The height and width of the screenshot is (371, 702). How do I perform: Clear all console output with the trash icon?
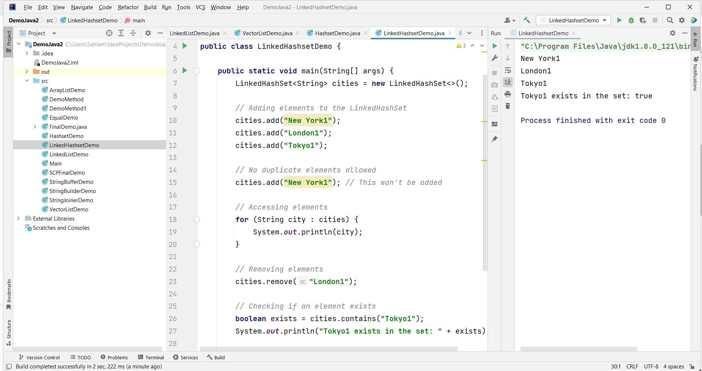[508, 106]
